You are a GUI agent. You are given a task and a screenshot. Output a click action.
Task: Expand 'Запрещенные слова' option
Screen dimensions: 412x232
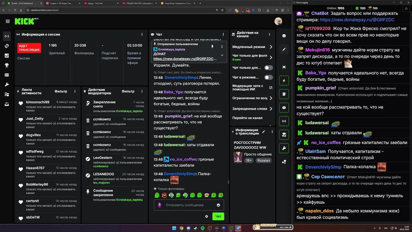pos(271,109)
